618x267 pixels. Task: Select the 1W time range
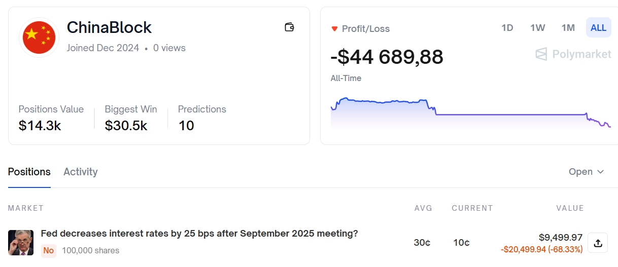[x=537, y=28]
